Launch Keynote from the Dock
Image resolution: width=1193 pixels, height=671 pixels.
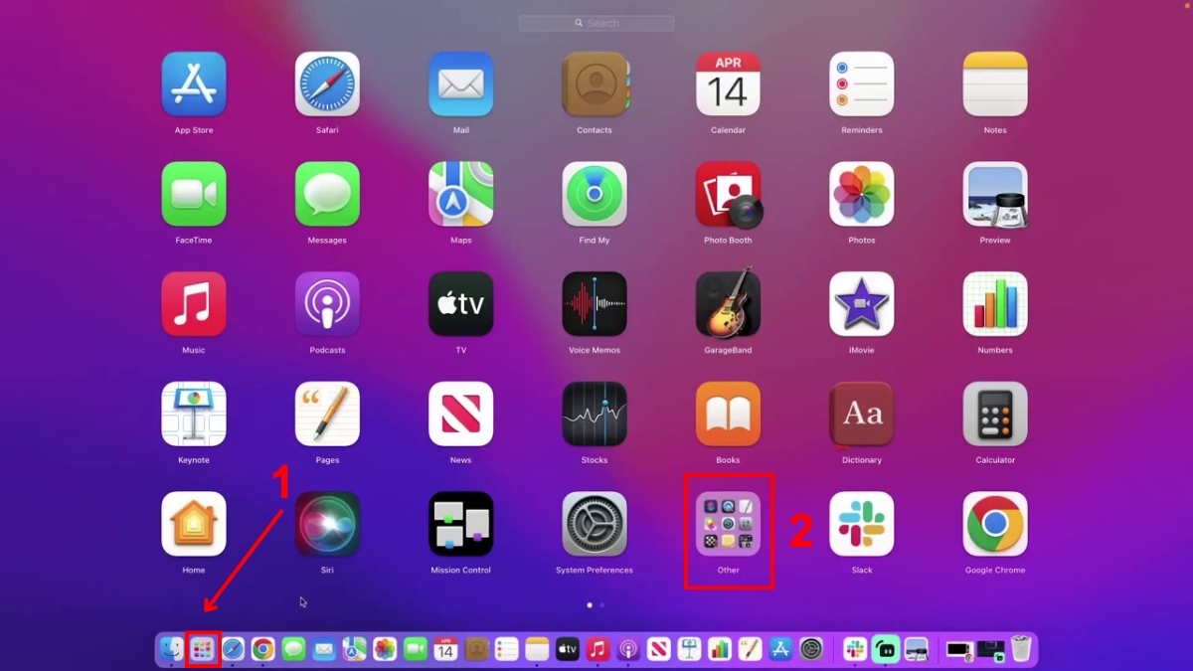689,649
